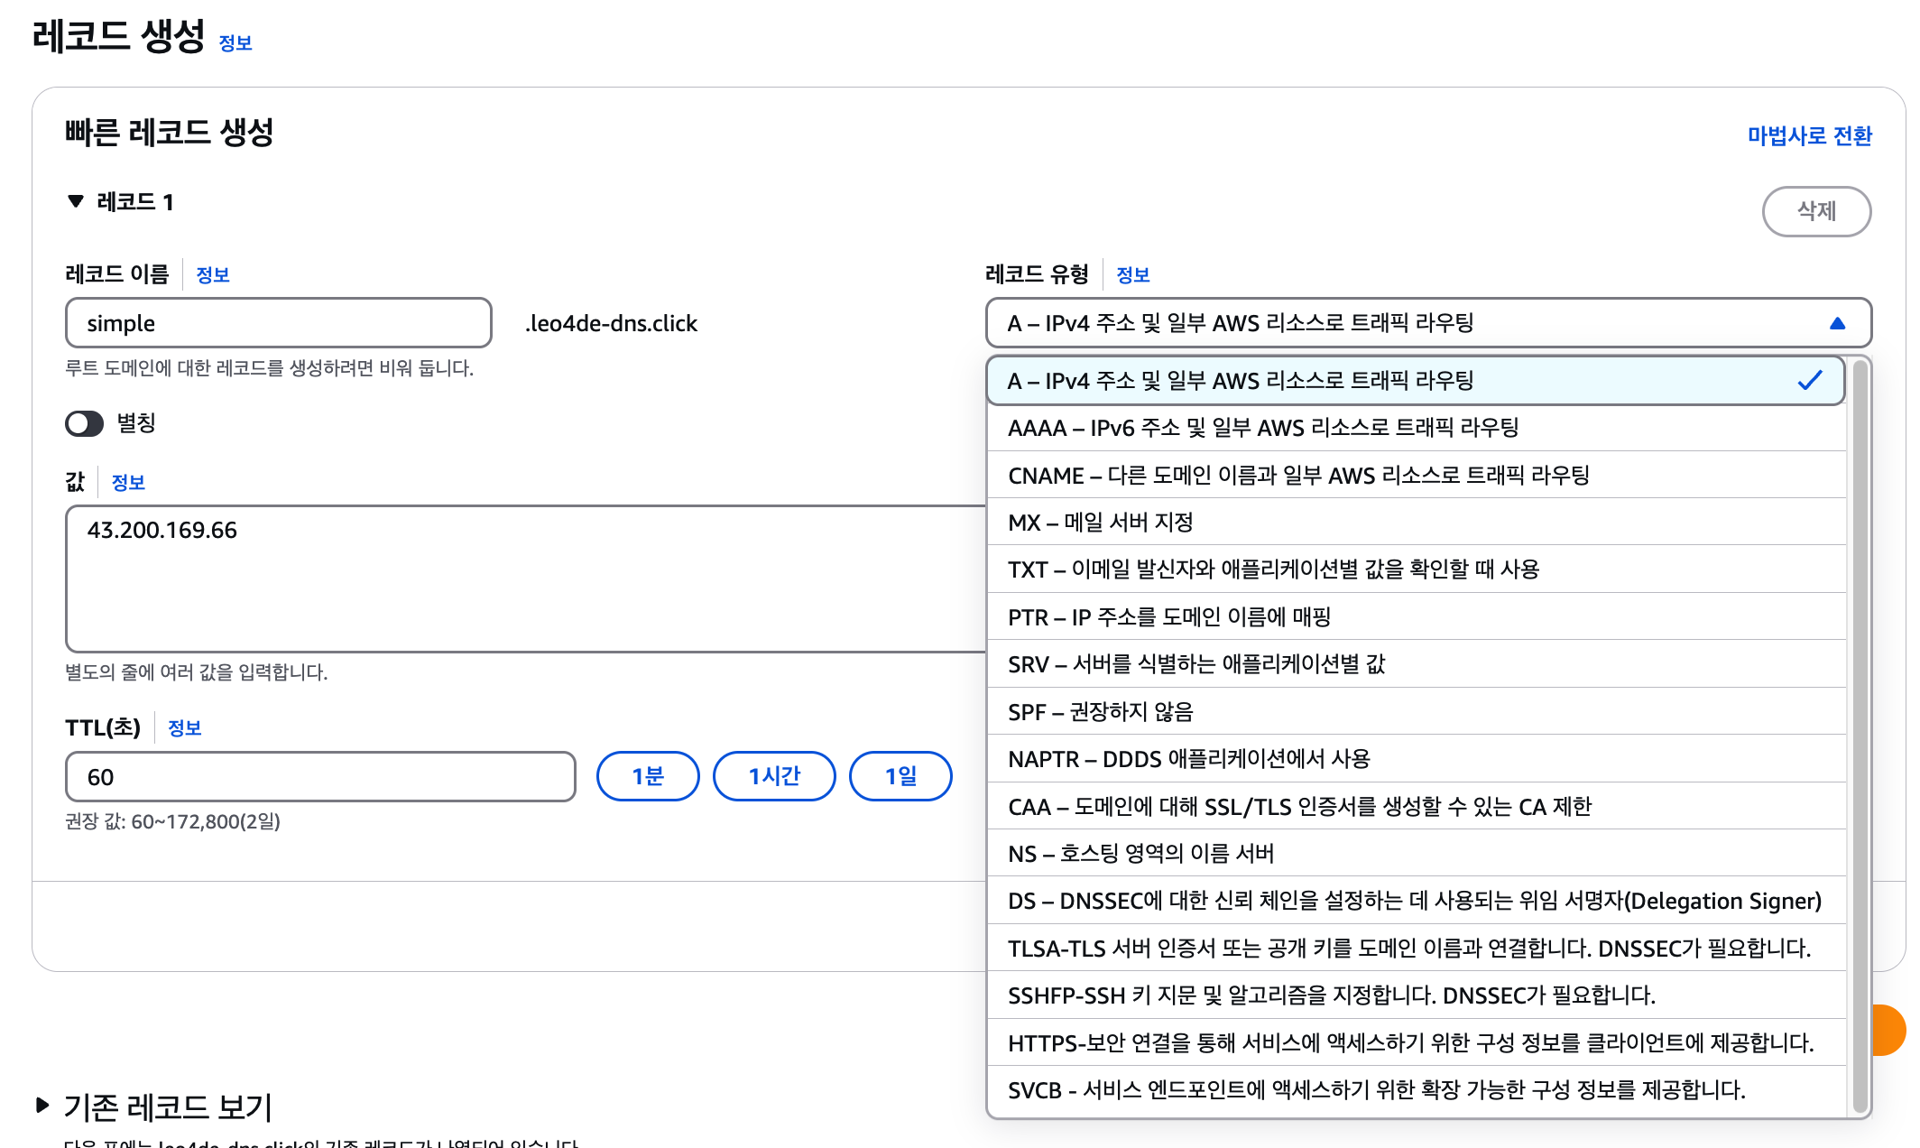This screenshot has width=1920, height=1148.
Task: Collapse the 레코드 1 section triangle
Action: coord(76,201)
